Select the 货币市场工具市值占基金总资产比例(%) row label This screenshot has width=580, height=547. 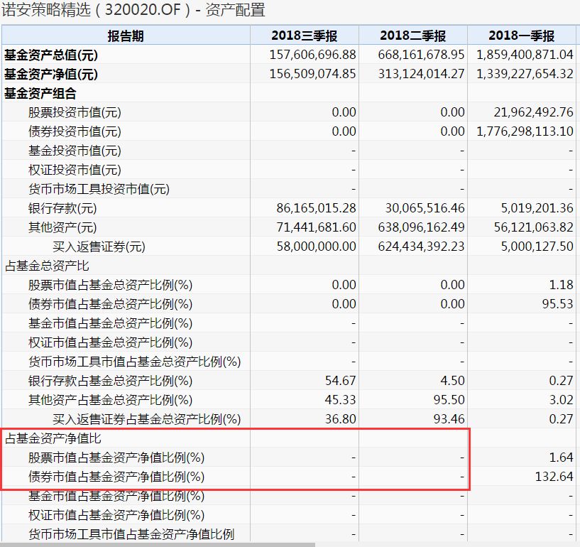tap(135, 362)
